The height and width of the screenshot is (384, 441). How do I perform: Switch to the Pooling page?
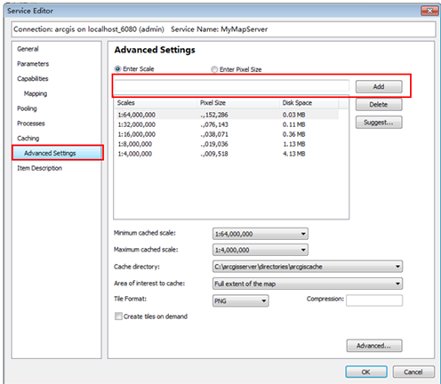(x=27, y=108)
